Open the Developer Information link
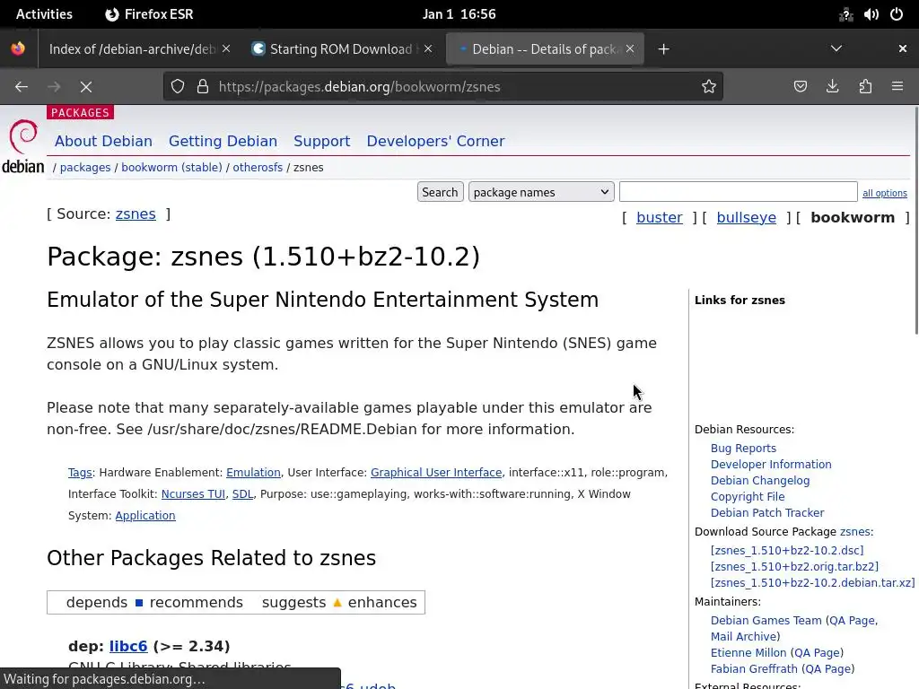 [x=771, y=465]
